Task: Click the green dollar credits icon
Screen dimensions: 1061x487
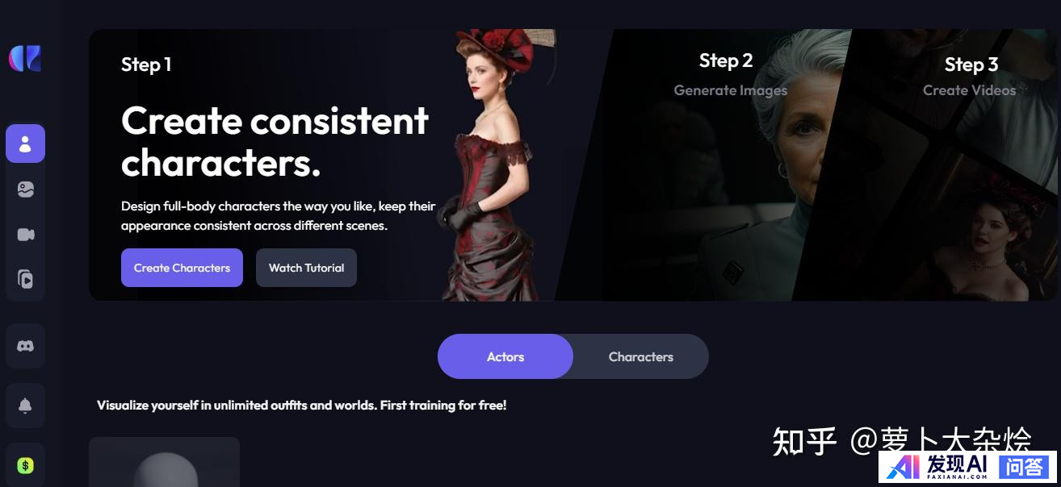Action: tap(25, 465)
